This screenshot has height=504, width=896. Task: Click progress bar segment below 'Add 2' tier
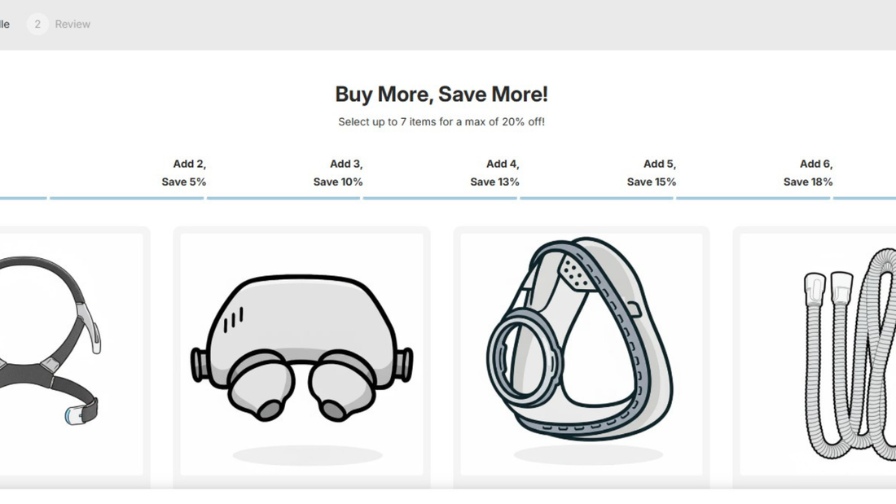pyautogui.click(x=127, y=198)
